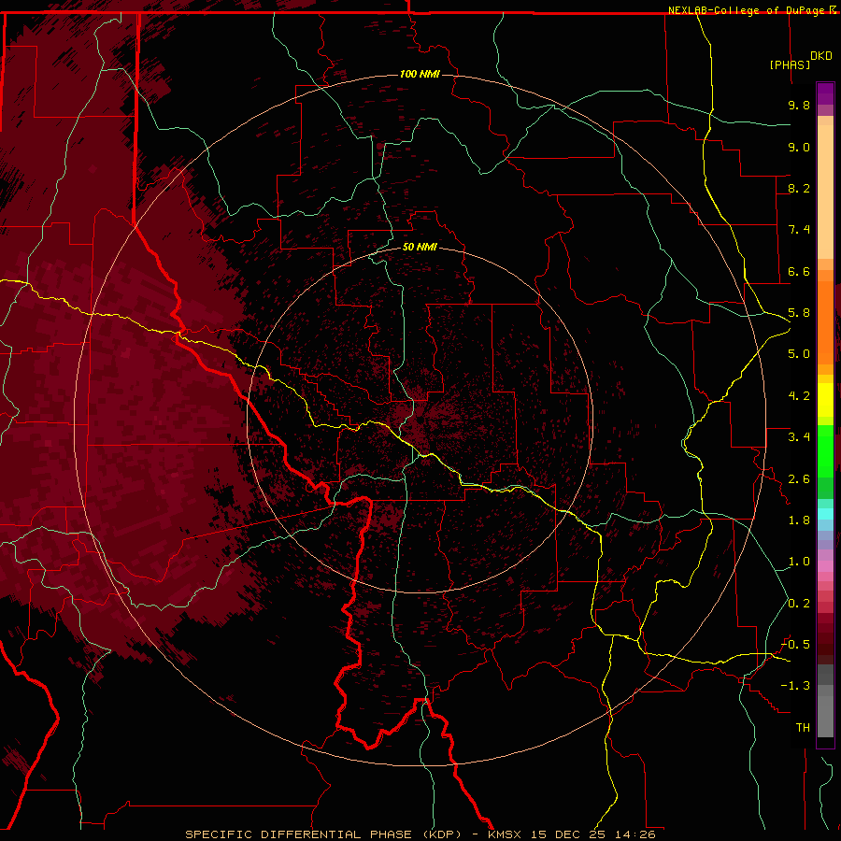Click the 2.6 legend value

pyautogui.click(x=799, y=479)
